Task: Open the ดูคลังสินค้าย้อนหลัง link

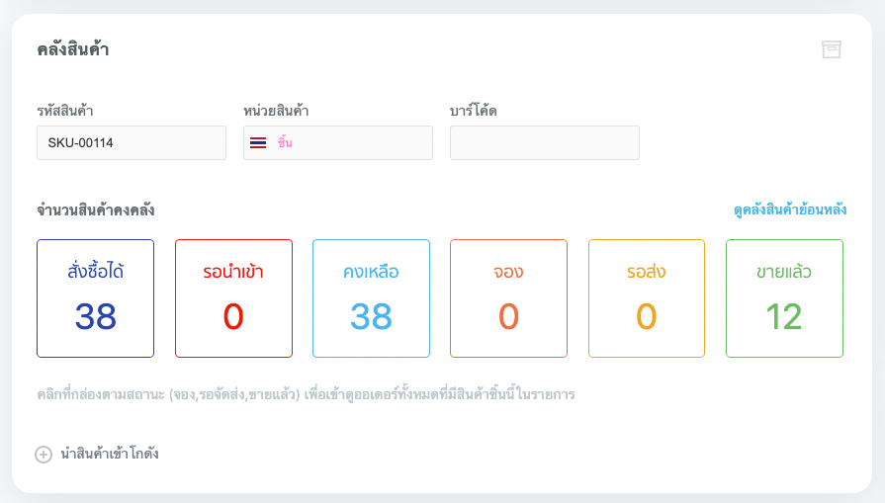Action: [789, 210]
